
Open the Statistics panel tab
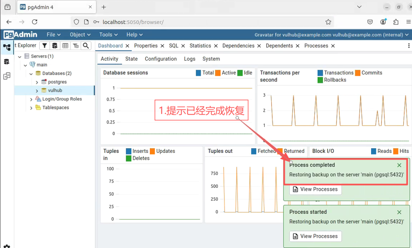click(x=200, y=46)
